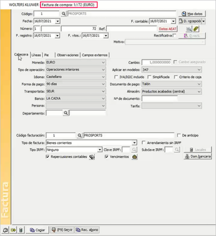Click first bottom-toolbar icon
216x236 pixels.
click(5, 230)
